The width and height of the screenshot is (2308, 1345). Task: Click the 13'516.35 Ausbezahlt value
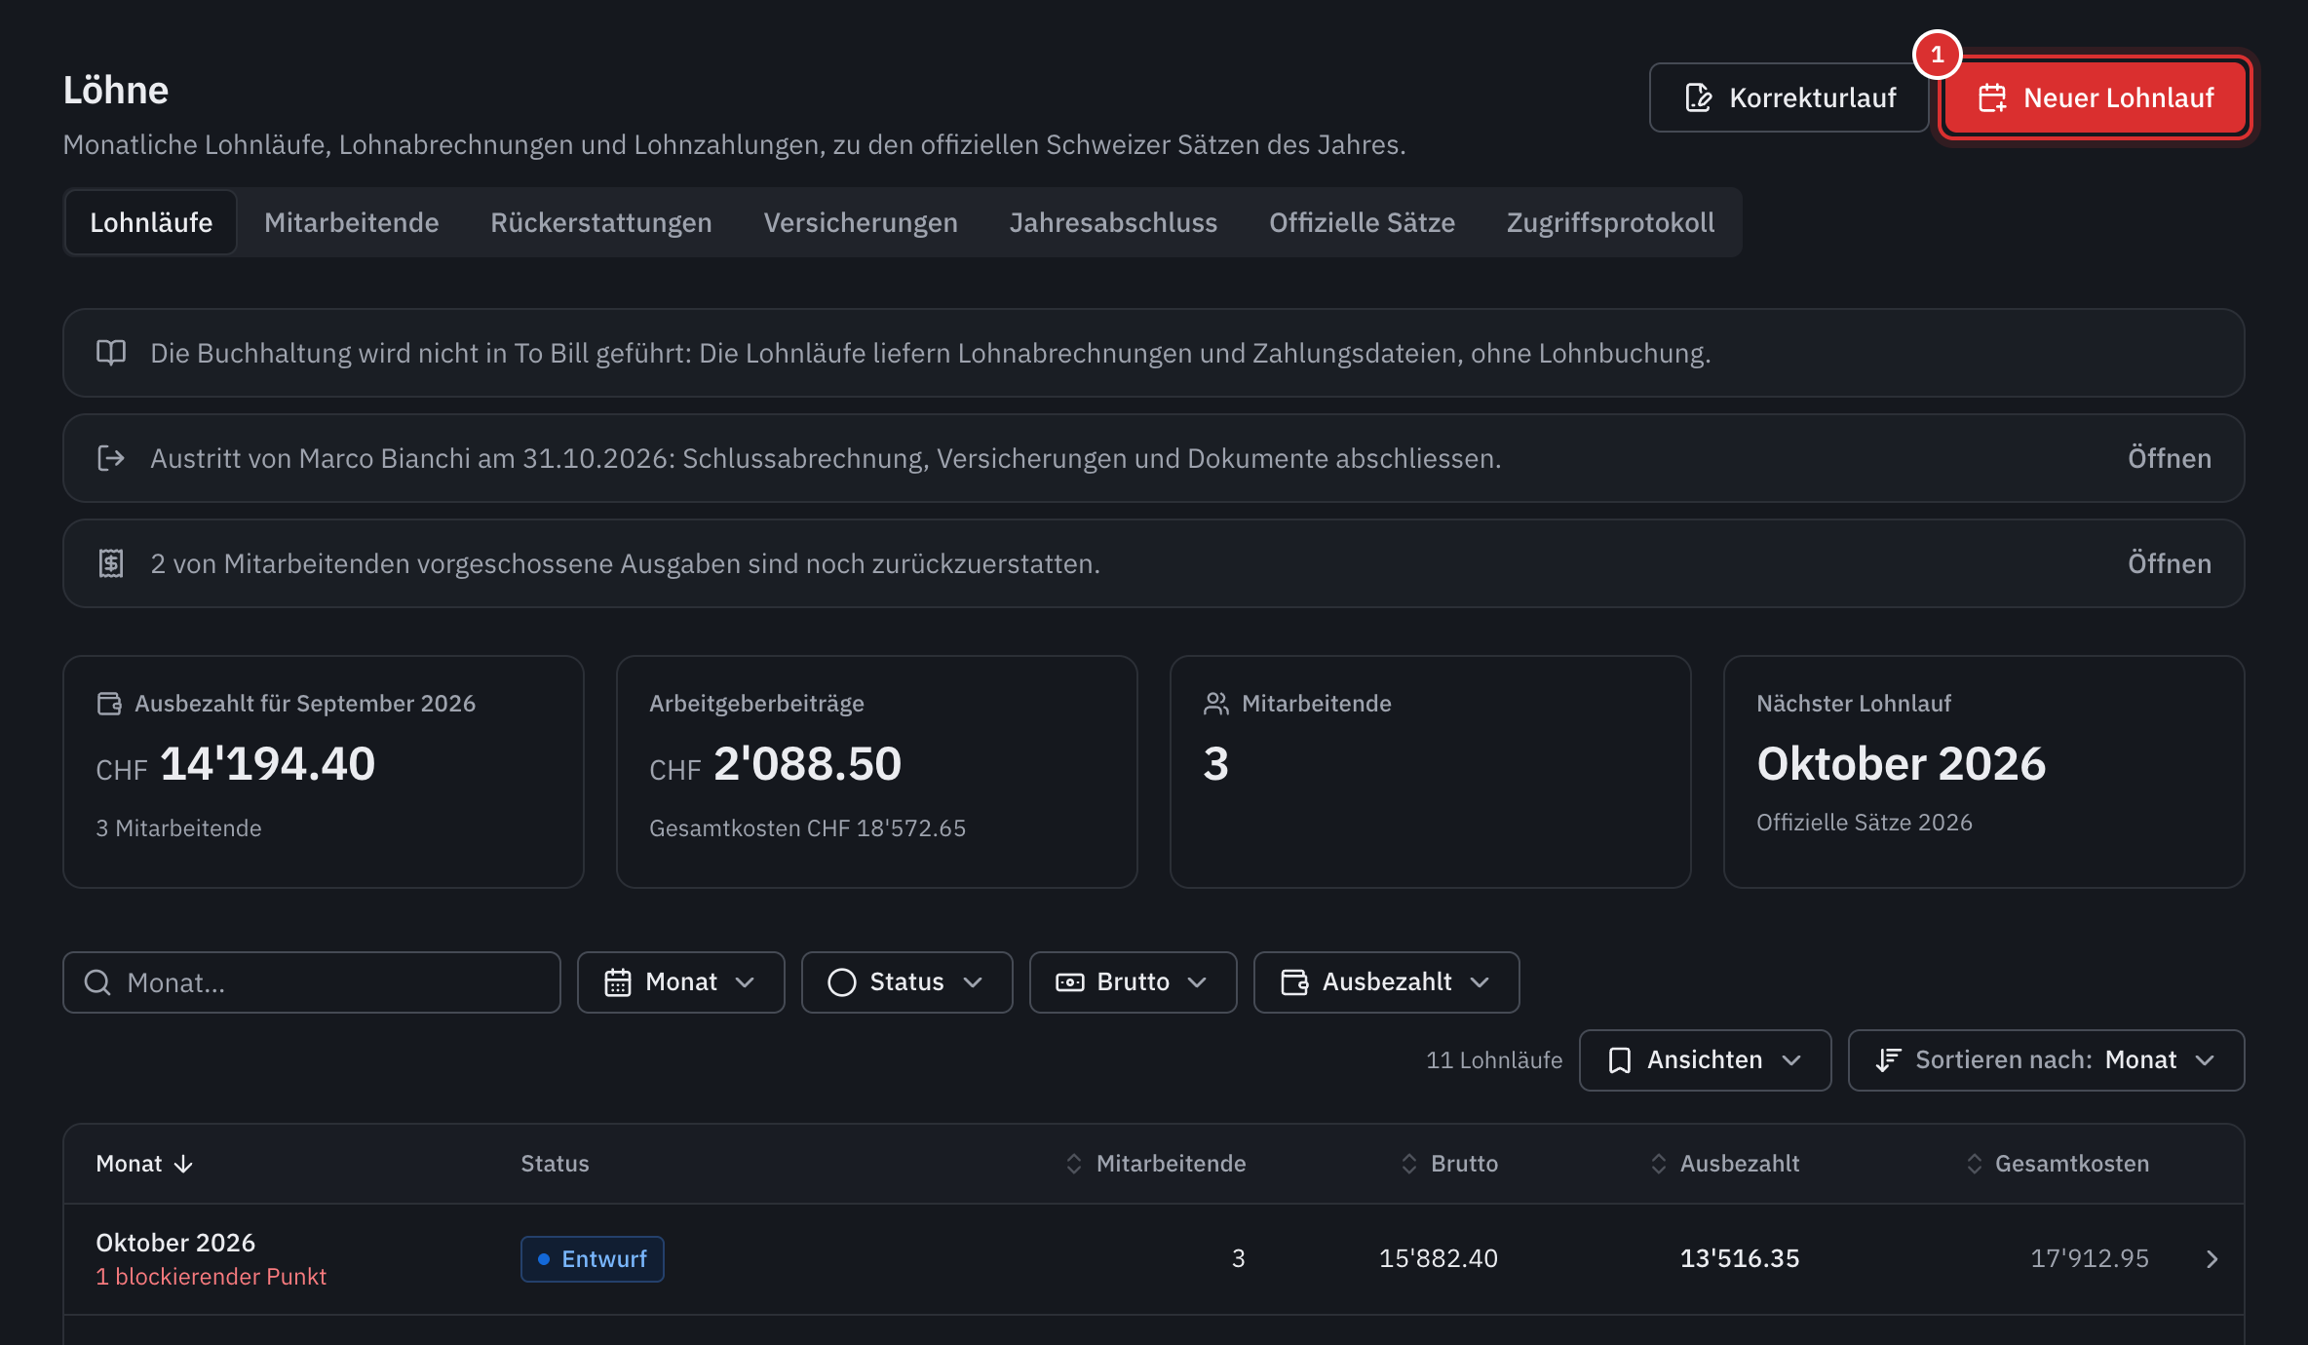[x=1740, y=1259]
